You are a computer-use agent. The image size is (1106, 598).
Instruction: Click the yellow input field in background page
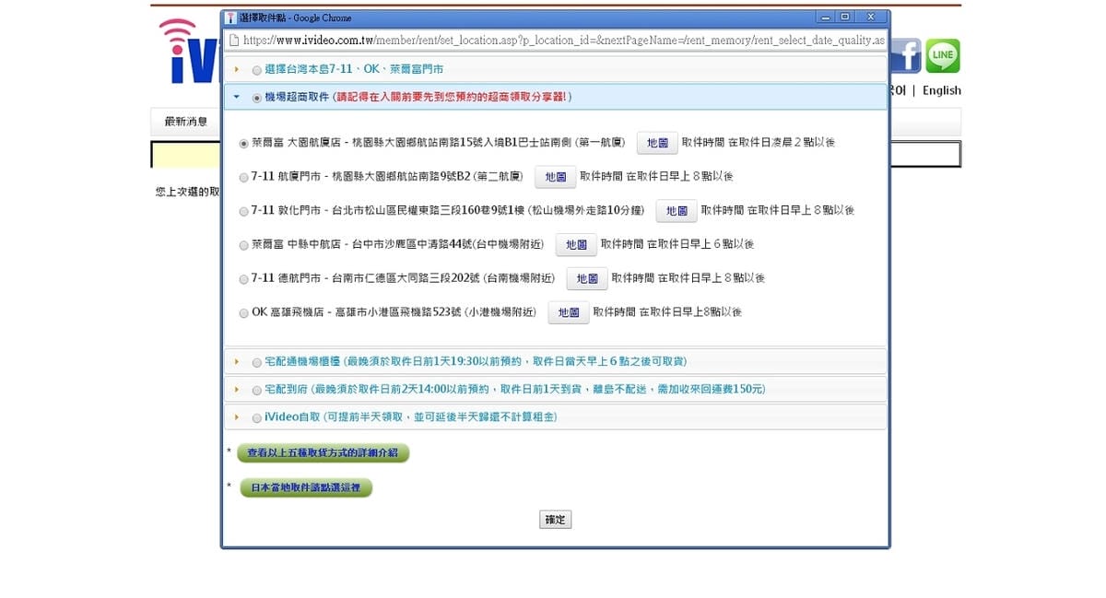(x=186, y=155)
